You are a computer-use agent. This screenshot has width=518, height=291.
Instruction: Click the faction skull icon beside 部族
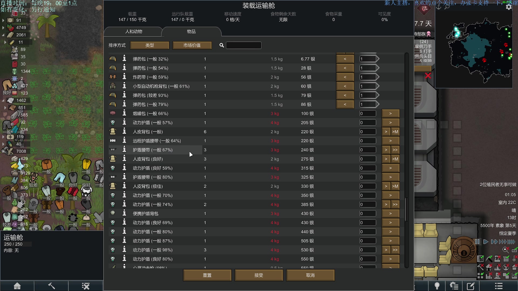[x=429, y=34]
